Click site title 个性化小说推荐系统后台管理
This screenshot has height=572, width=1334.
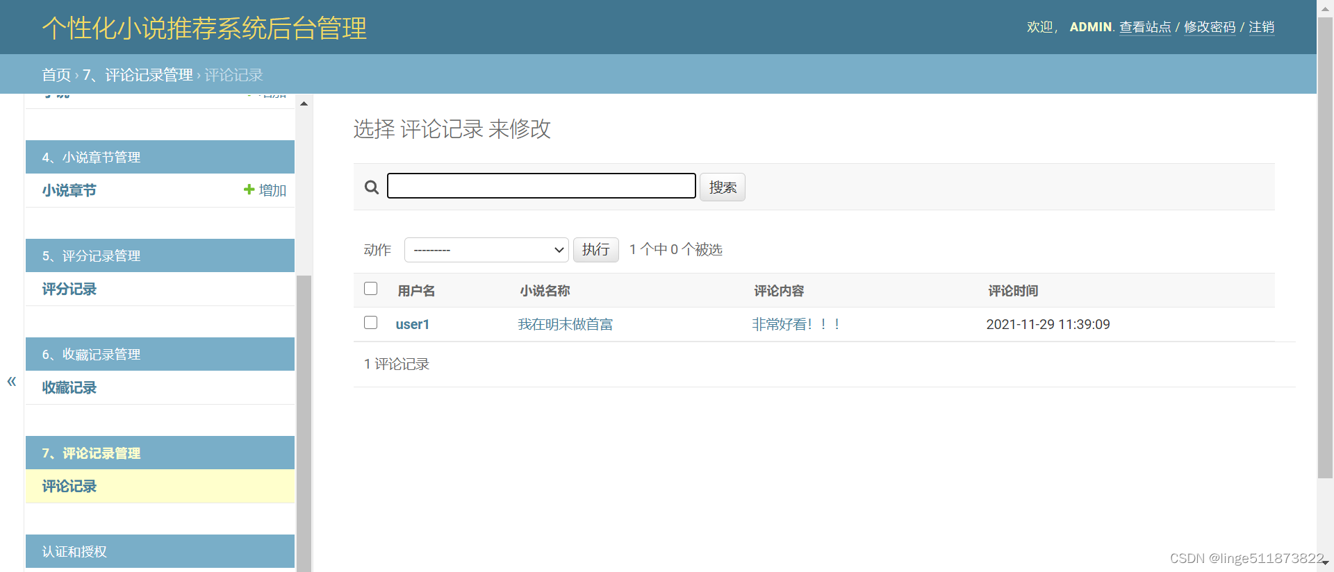click(x=204, y=28)
